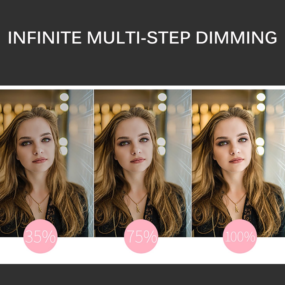Click the gold necklace pendant in the 100% photo
Viewport: 285px width, 285px height.
(x=237, y=208)
